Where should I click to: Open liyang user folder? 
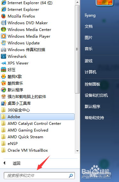(90, 15)
